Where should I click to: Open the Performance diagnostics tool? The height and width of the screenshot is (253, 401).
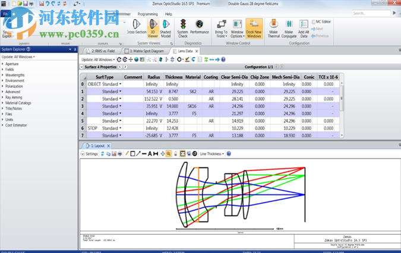click(199, 27)
